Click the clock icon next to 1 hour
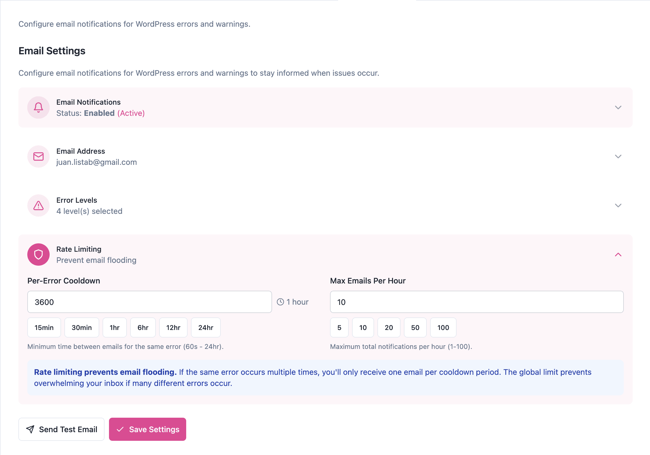 280,302
